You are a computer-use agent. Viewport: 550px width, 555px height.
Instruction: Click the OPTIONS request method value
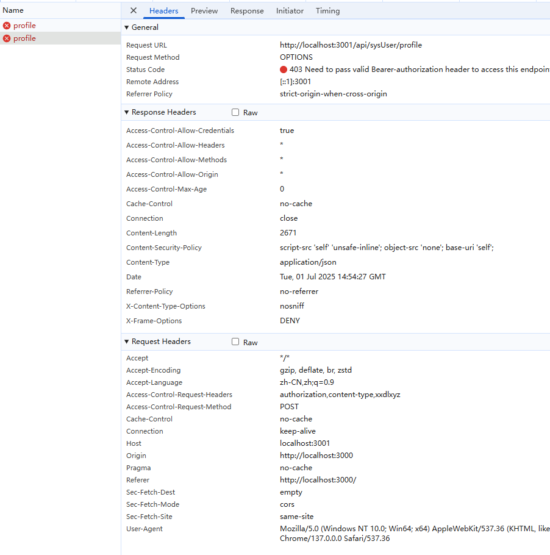pyautogui.click(x=296, y=57)
